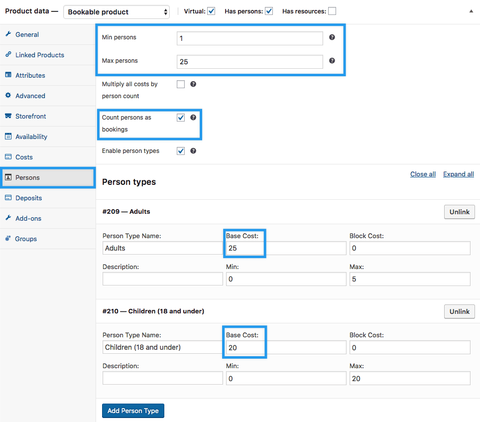Switch to the Costs tab
Image resolution: width=480 pixels, height=422 pixels.
[24, 157]
